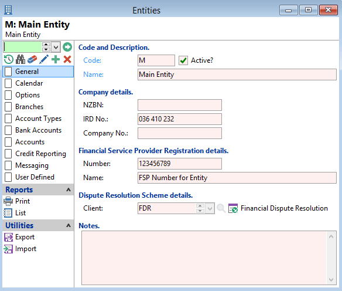342x291 pixels.
Task: Click the List report icon
Action: click(x=8, y=213)
